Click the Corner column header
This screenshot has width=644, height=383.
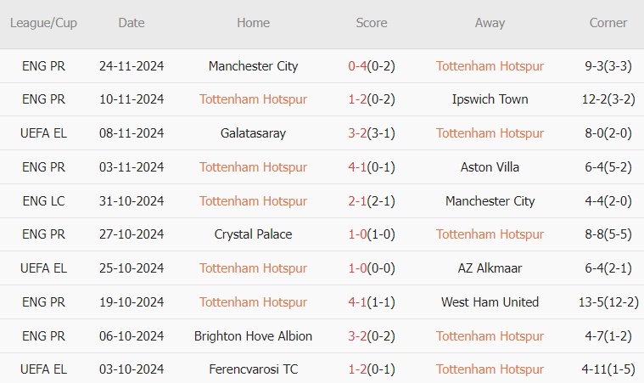608,23
